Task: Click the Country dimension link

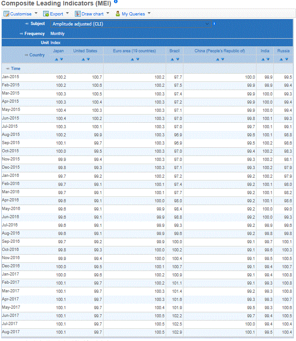Action: [37, 55]
